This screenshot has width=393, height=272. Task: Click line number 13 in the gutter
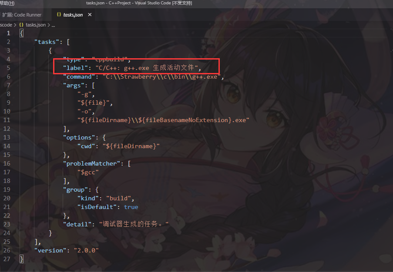click(7, 137)
